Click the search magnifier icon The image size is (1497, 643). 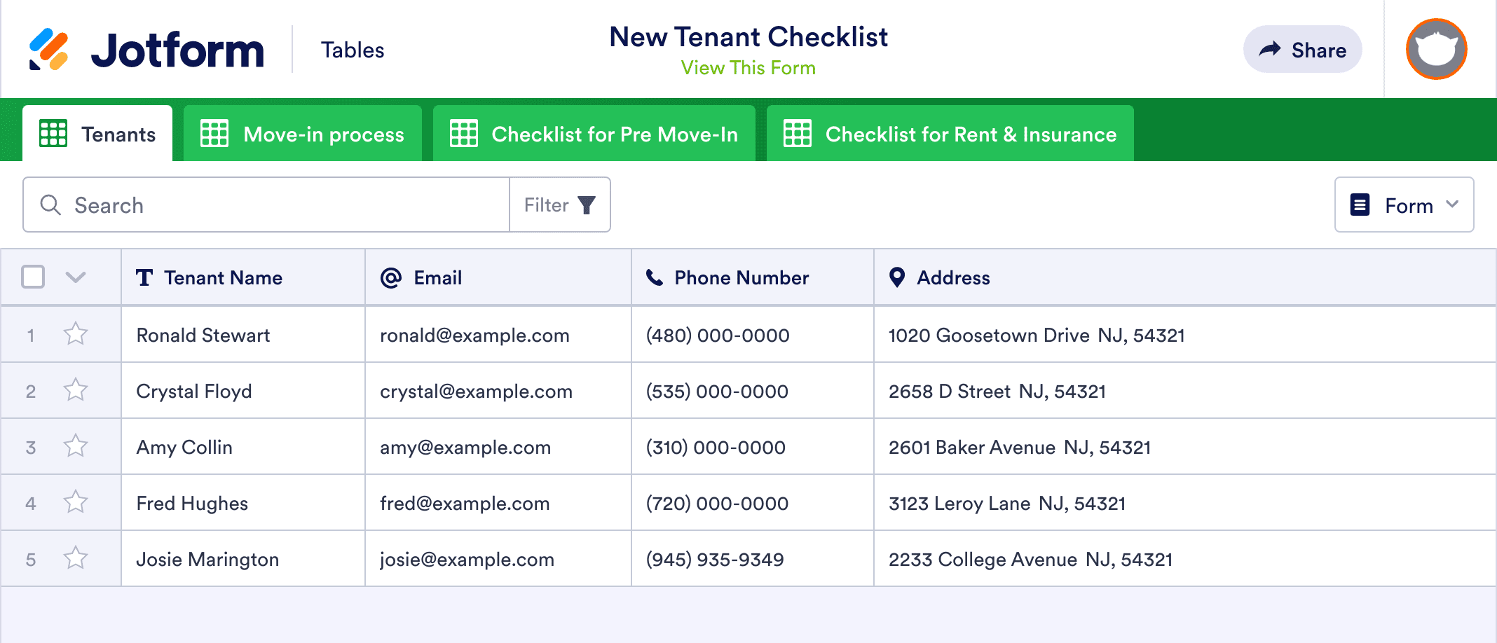point(50,205)
